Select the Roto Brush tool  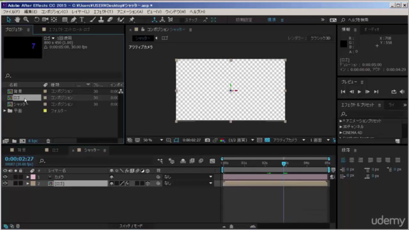click(121, 20)
